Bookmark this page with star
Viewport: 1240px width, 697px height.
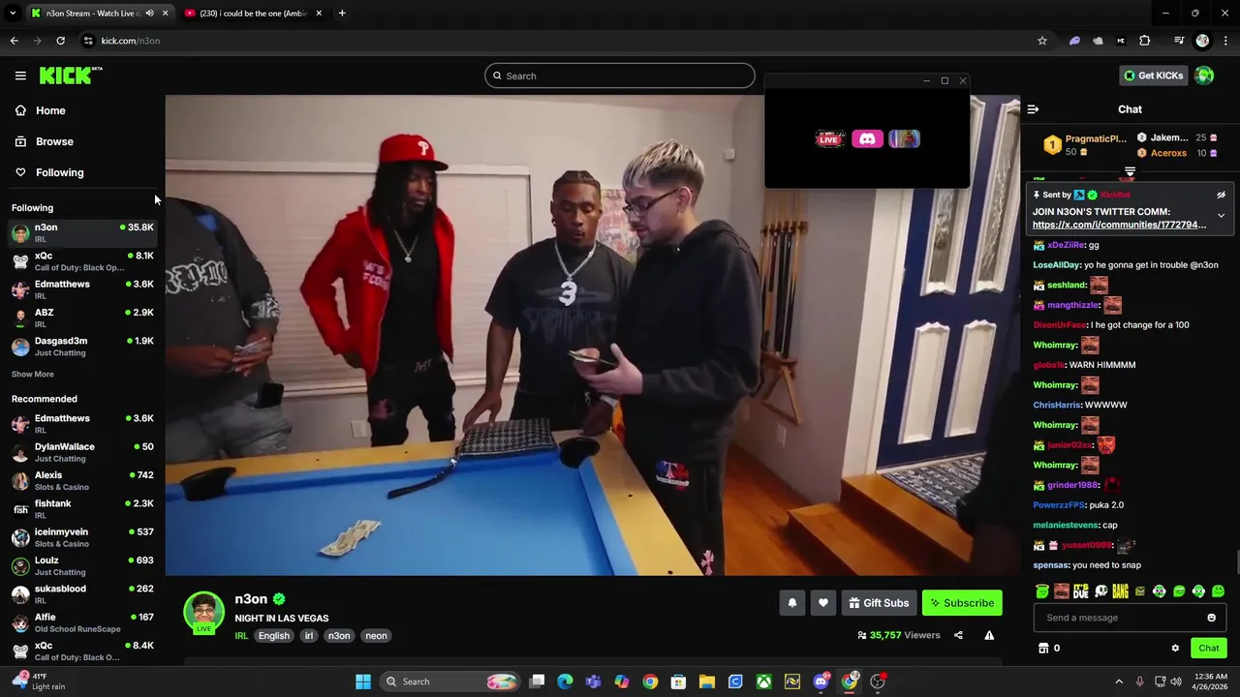click(x=1042, y=41)
